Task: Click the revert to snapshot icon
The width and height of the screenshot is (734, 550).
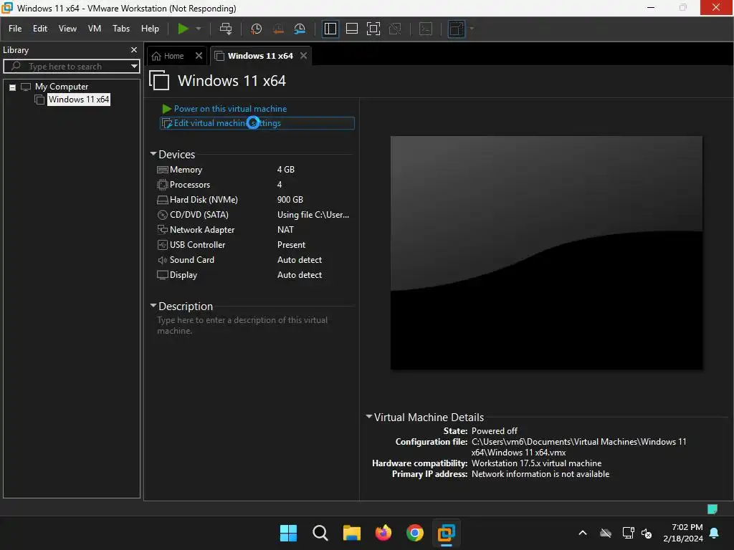Action: click(x=278, y=29)
